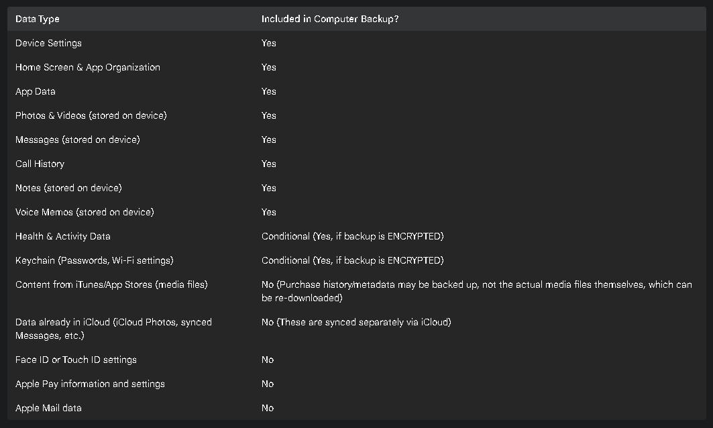Click the Health & Activity Data label
This screenshot has width=713, height=428.
pyautogui.click(x=63, y=236)
